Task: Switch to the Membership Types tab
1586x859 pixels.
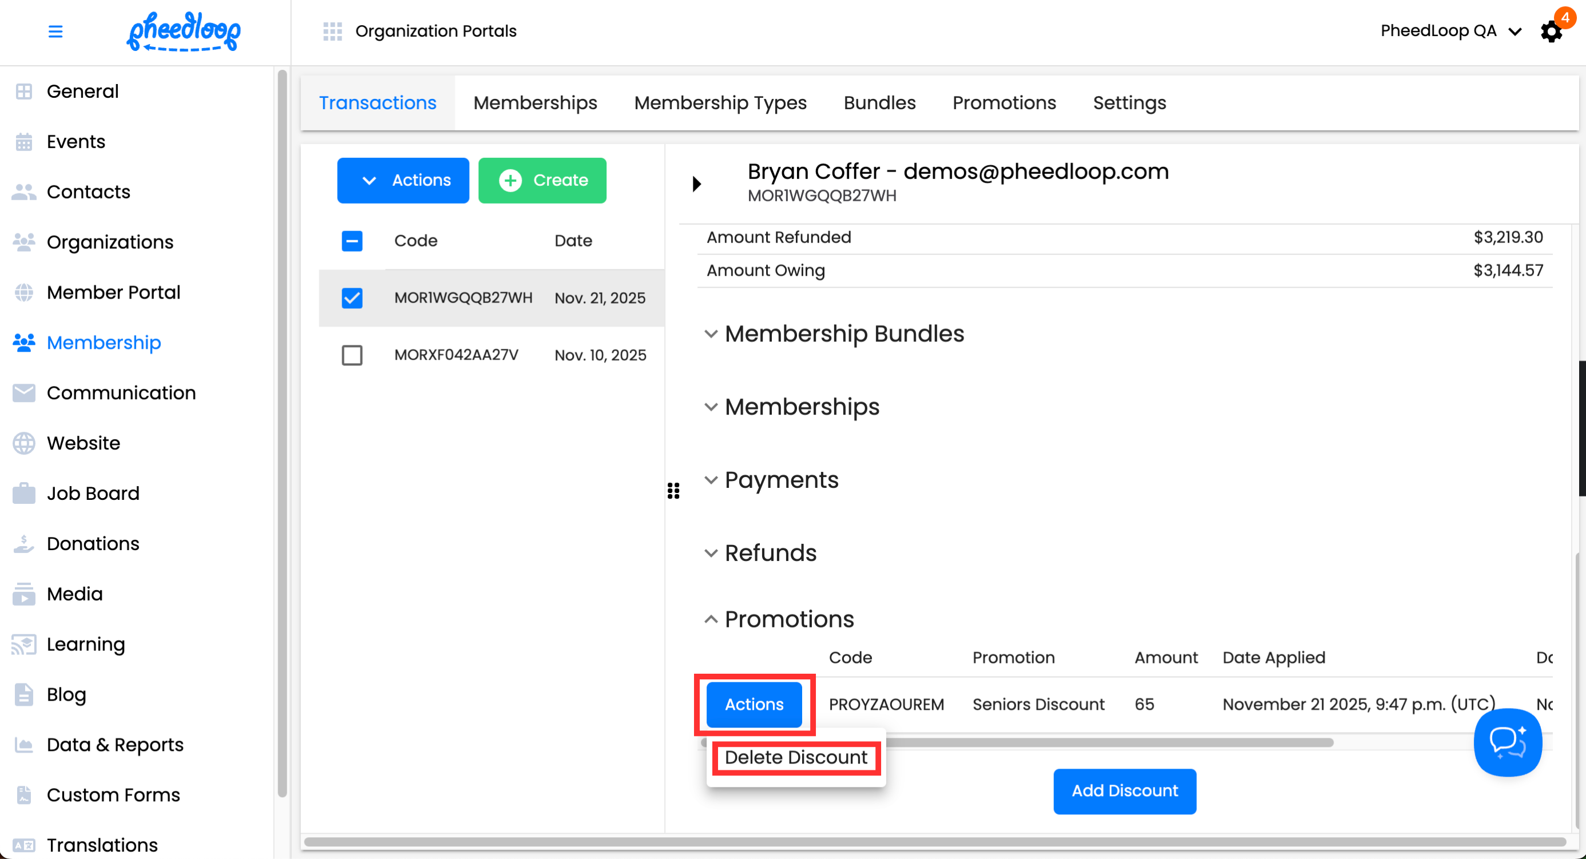Action: 720,103
